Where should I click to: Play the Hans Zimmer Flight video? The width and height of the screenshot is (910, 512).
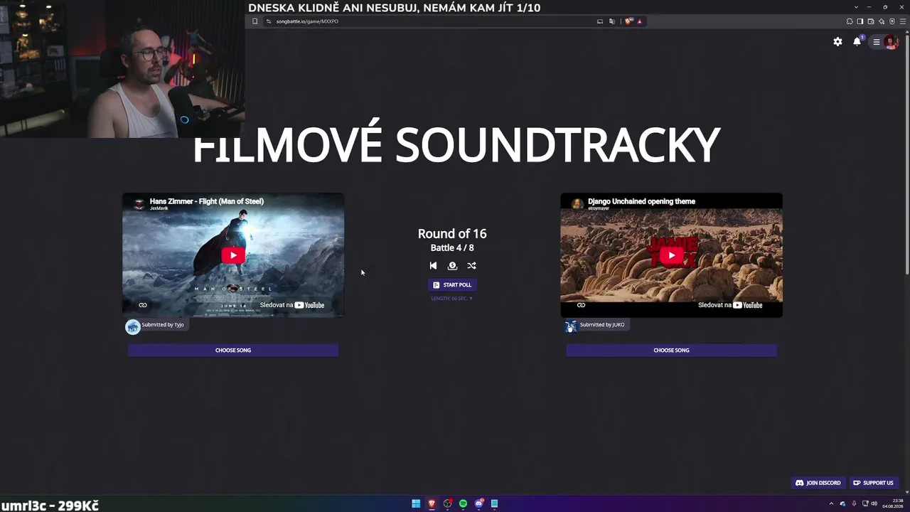point(233,255)
